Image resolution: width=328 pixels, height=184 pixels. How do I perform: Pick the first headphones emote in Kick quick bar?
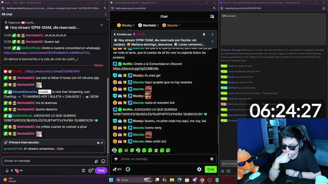[114, 150]
